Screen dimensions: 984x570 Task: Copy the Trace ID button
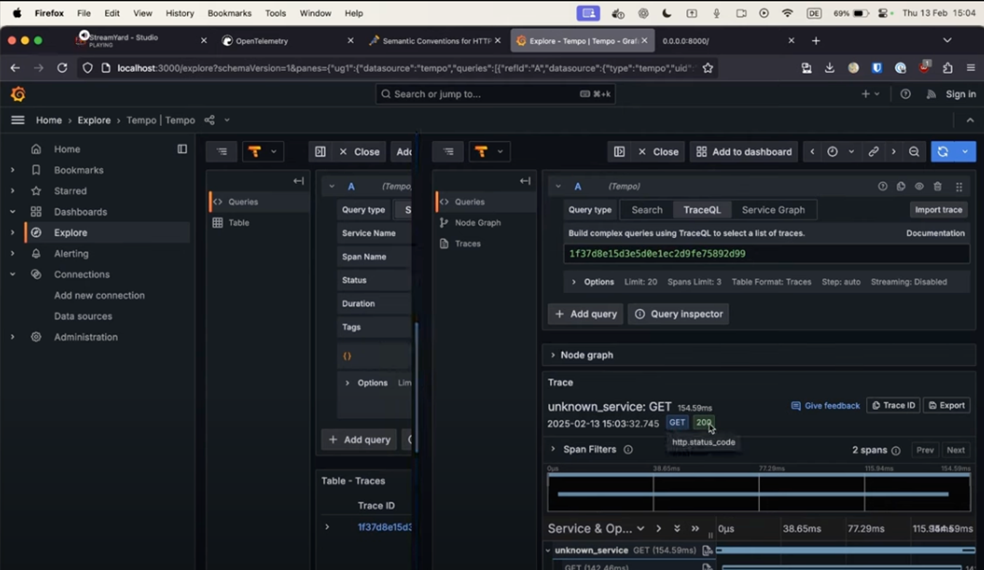[894, 405]
